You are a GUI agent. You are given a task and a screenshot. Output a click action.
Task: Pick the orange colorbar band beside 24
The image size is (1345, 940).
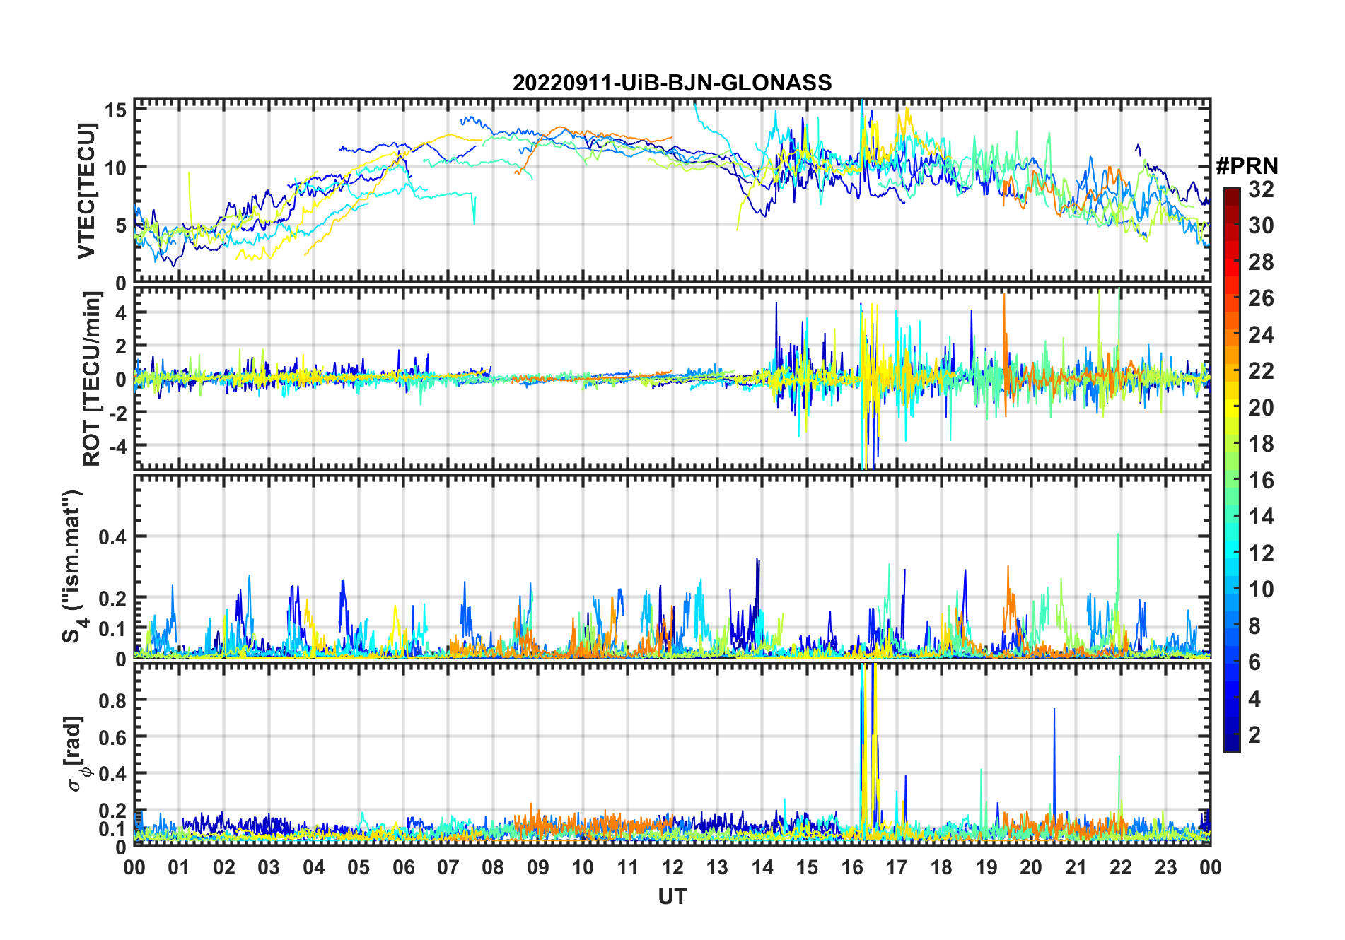tap(1232, 334)
